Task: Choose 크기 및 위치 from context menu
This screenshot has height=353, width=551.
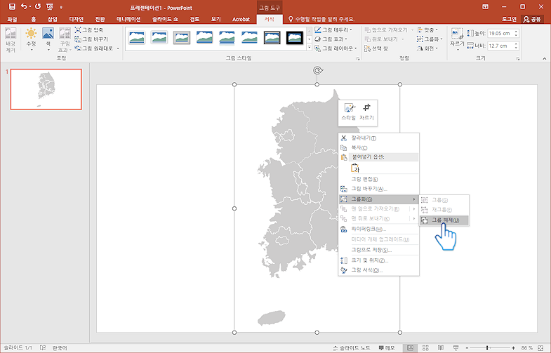Action: tap(379, 260)
